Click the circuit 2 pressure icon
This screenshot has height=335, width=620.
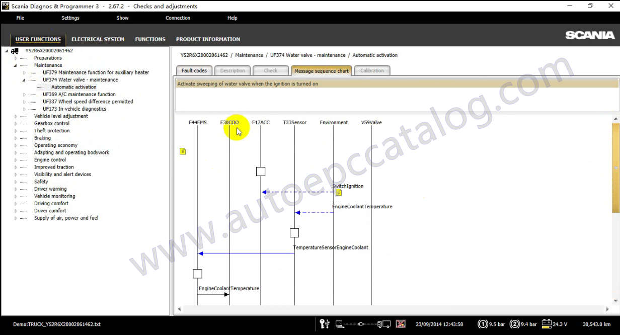coord(514,324)
